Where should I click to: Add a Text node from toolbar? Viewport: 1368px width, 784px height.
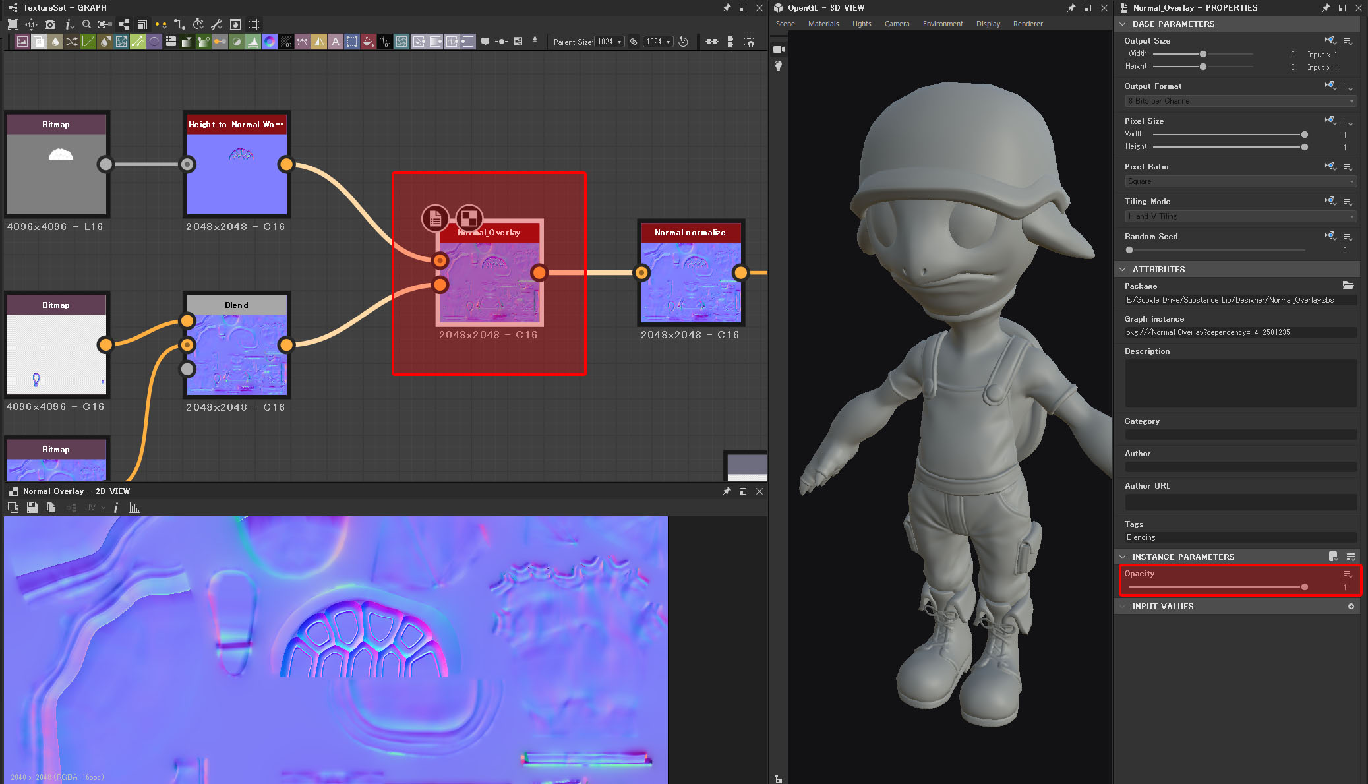point(336,42)
